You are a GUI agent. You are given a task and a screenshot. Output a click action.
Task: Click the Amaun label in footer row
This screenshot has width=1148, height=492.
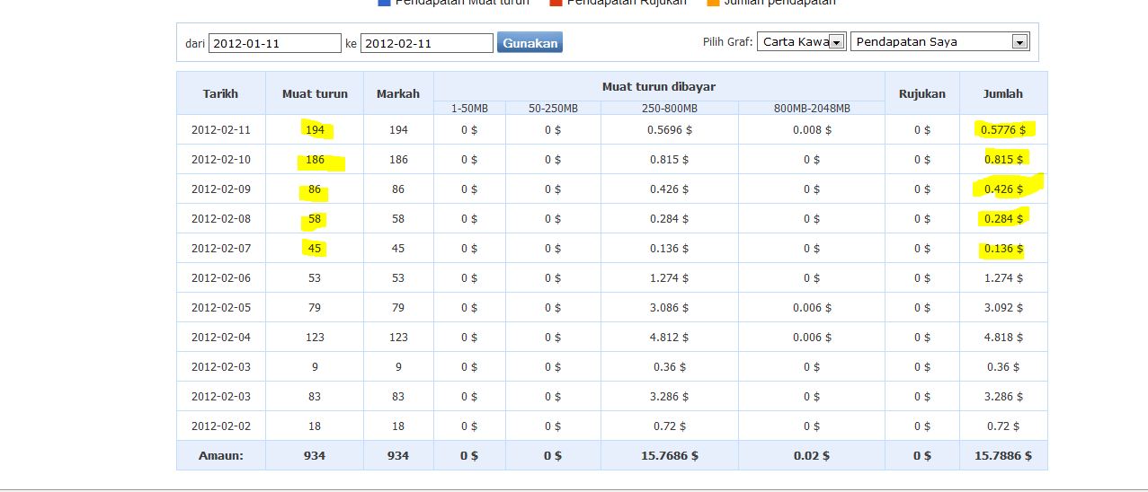[x=220, y=456]
